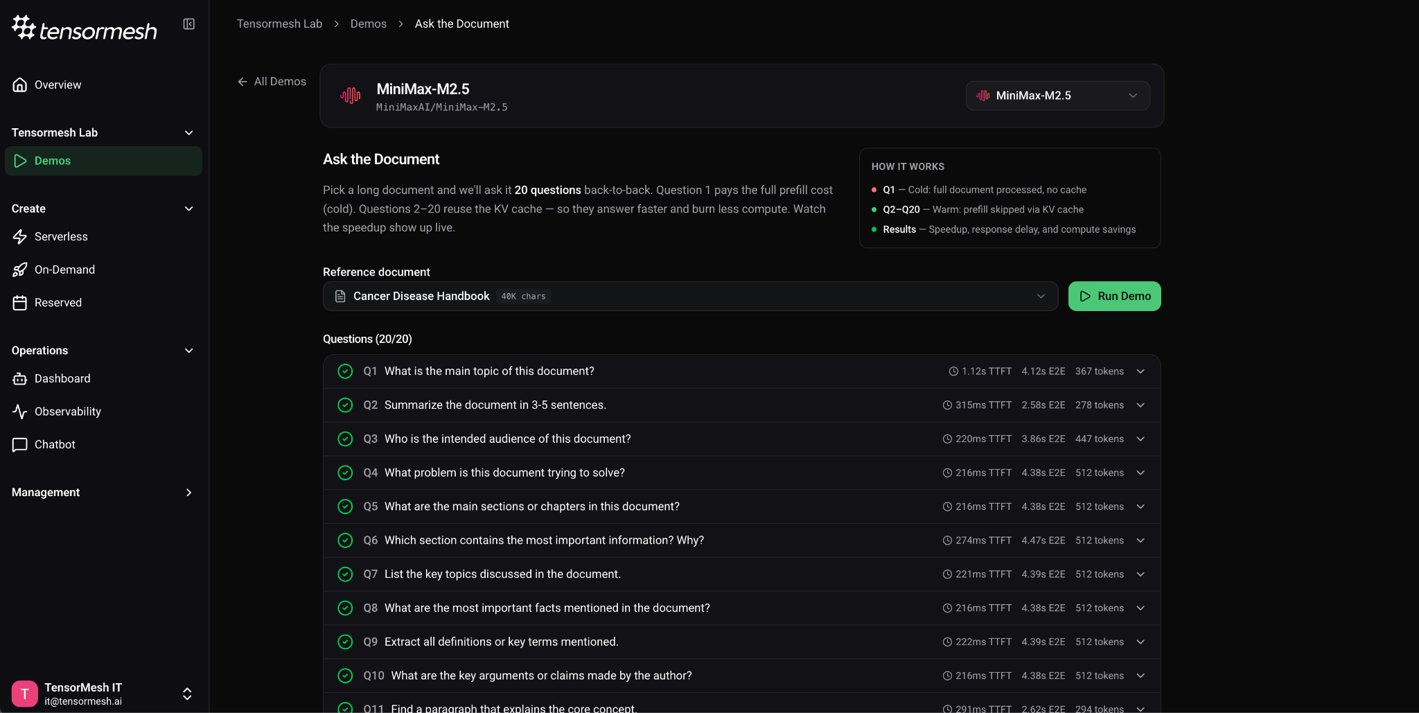
Task: Go to Overview page
Action: point(58,85)
